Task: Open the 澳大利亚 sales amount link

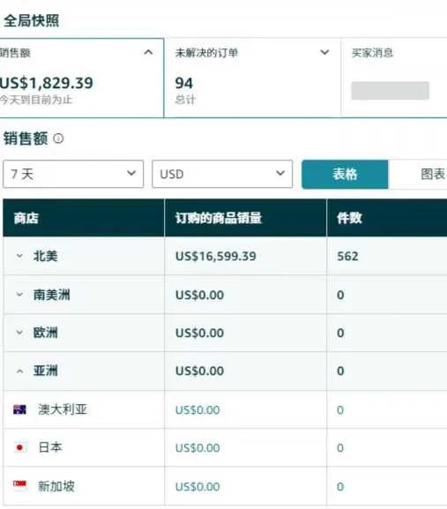Action: pyautogui.click(x=197, y=410)
